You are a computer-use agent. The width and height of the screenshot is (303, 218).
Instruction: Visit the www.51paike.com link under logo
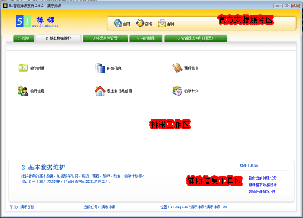point(45,25)
